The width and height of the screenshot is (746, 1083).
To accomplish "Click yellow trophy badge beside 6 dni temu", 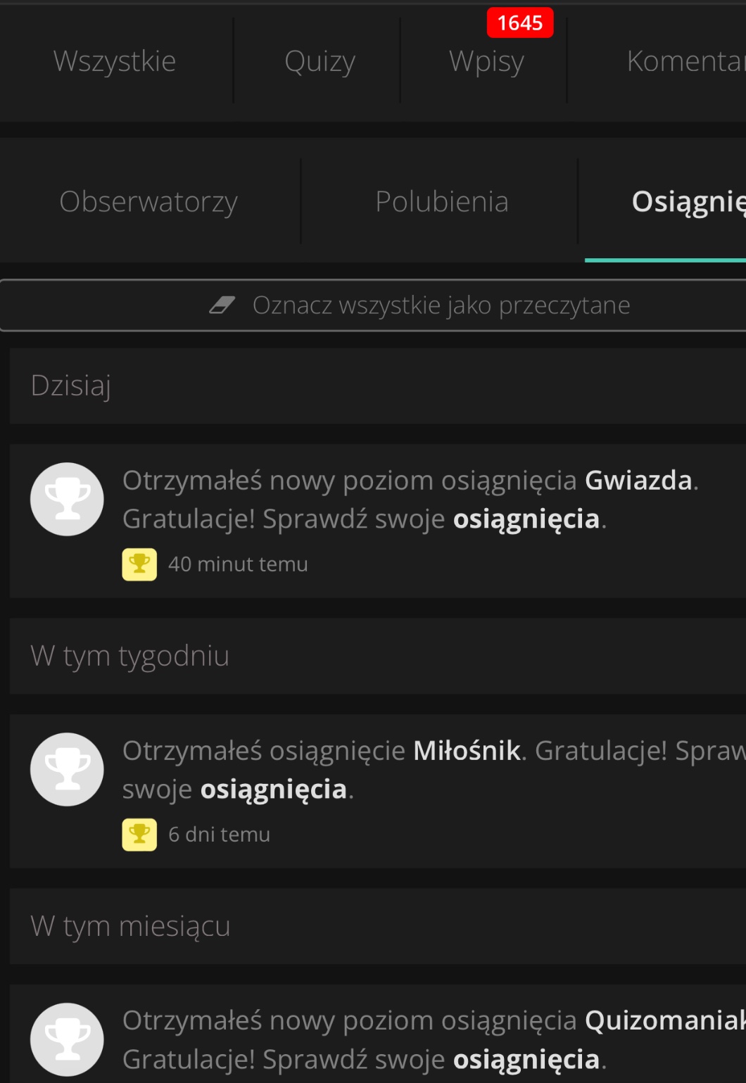I will pos(139,835).
